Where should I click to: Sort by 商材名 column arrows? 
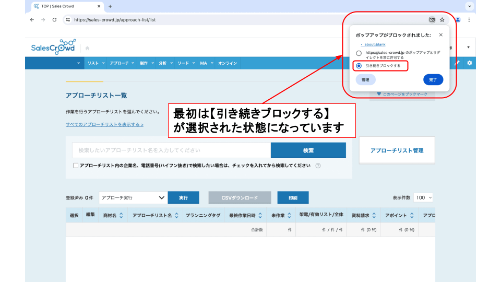[121, 215]
